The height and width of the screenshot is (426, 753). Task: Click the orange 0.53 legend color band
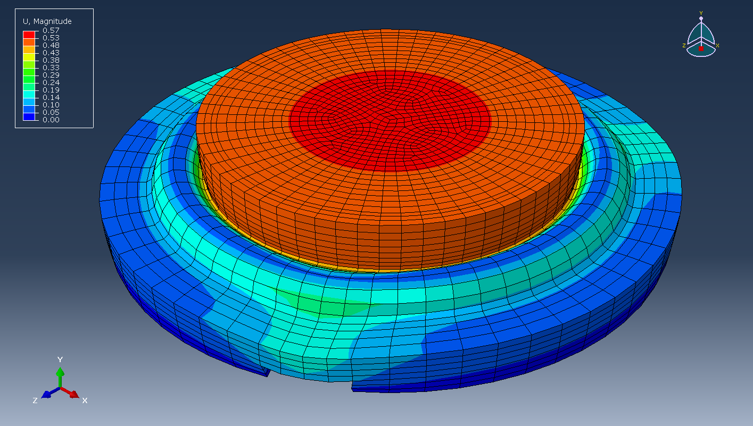pyautogui.click(x=29, y=41)
